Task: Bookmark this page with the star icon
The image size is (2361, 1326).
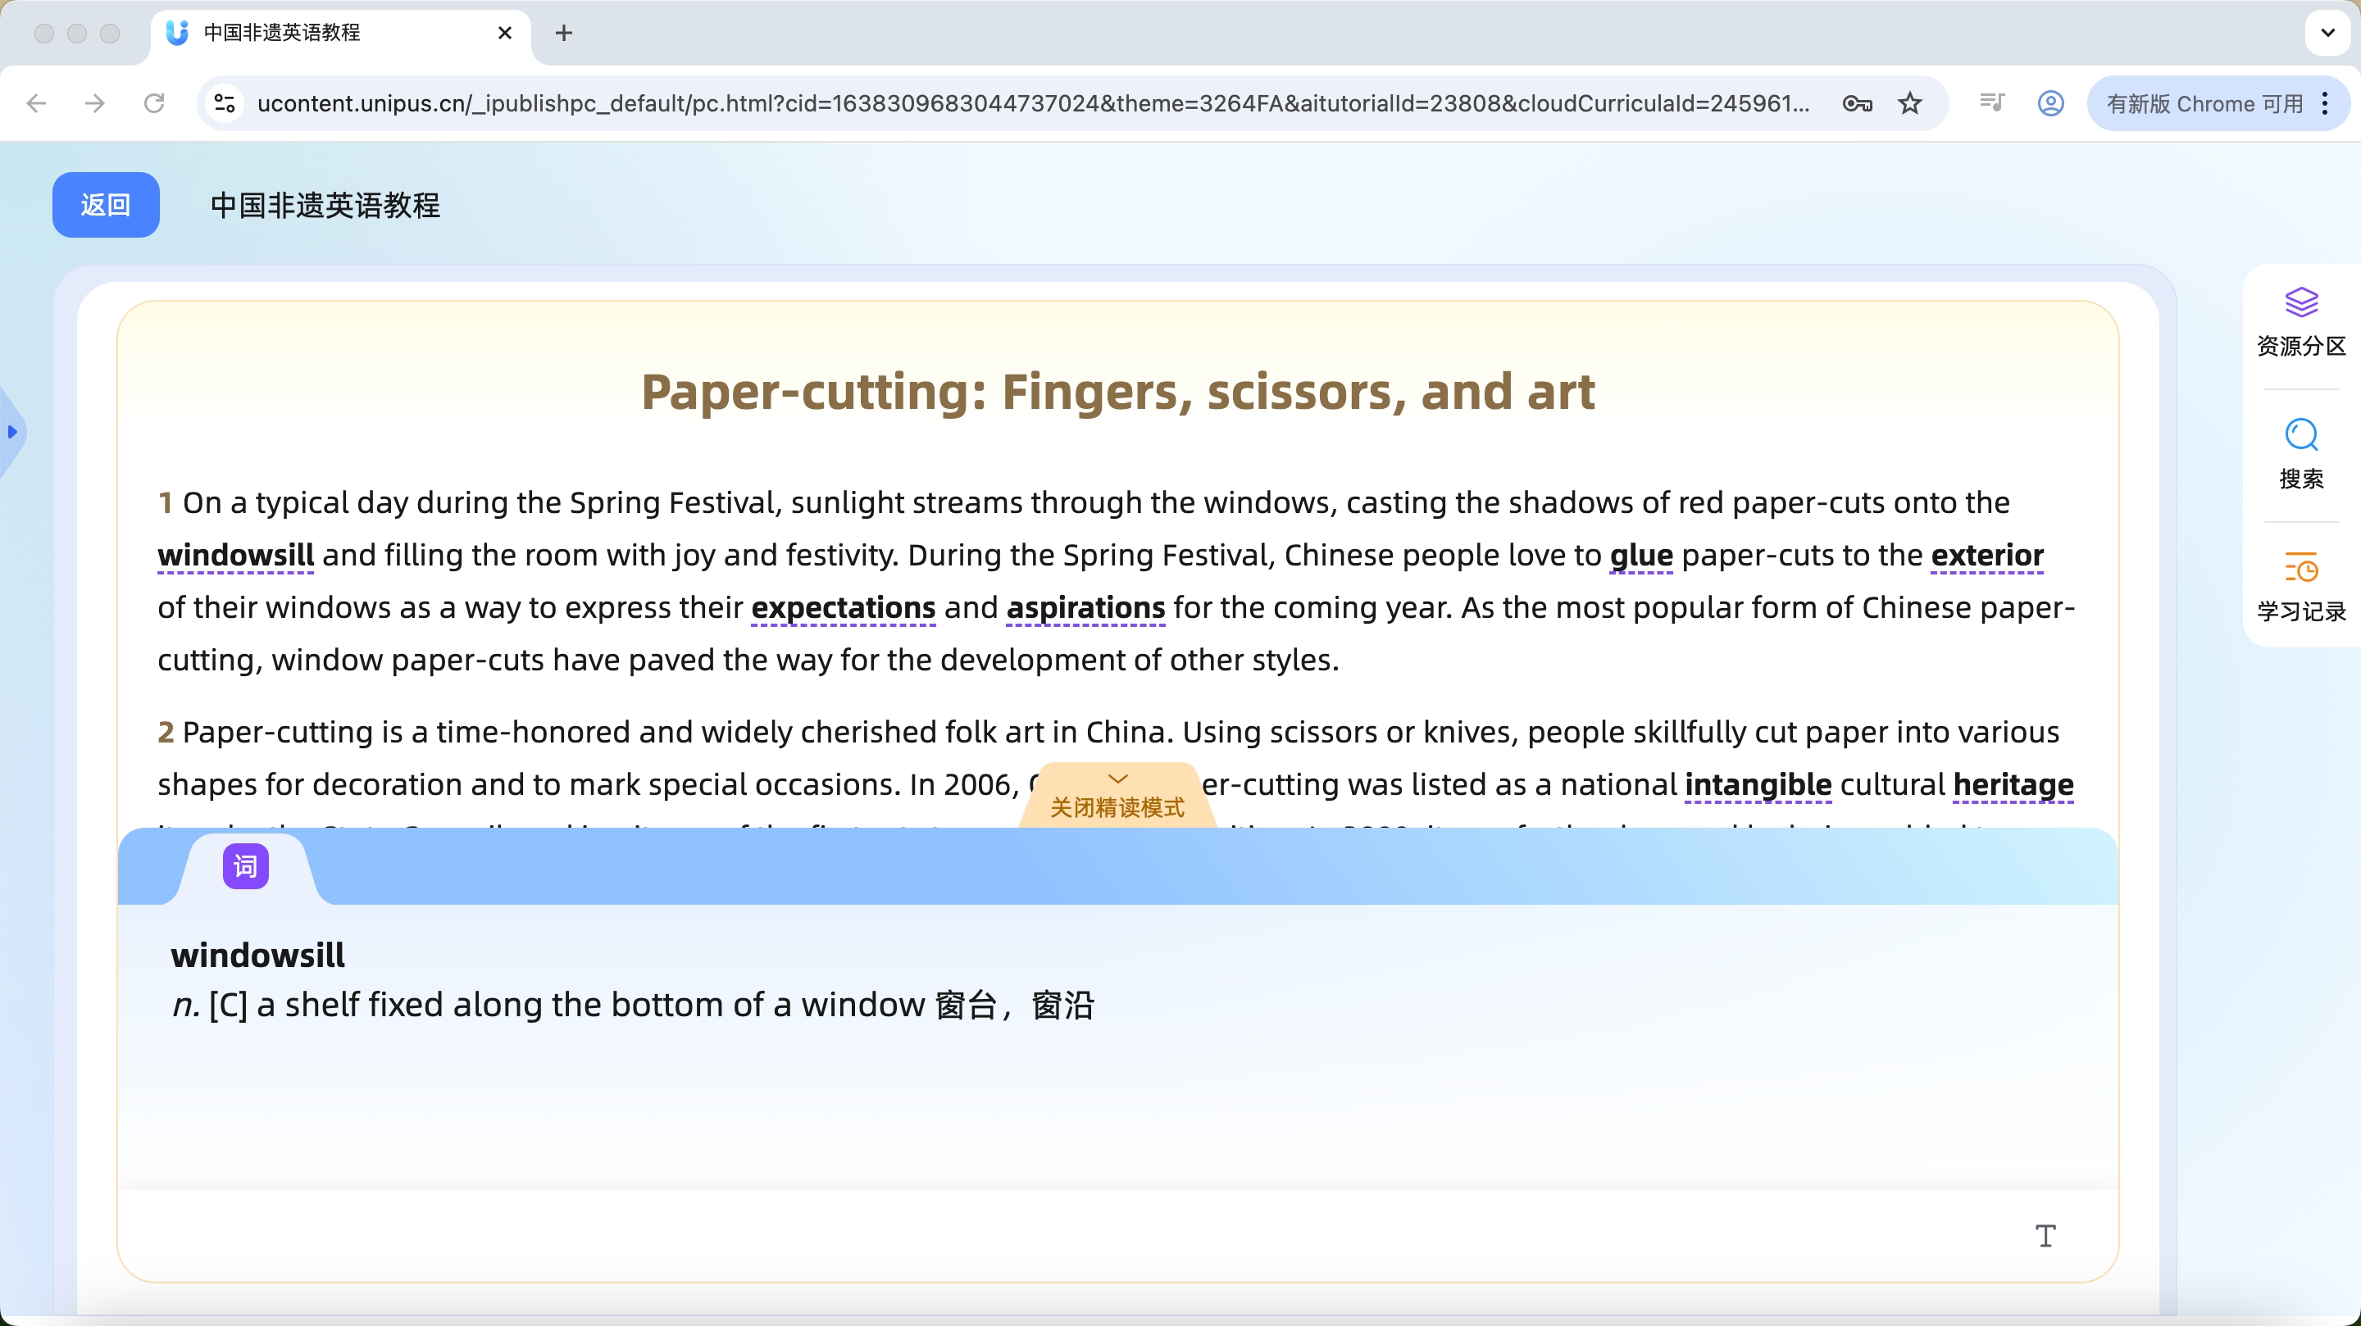Action: (x=1910, y=103)
